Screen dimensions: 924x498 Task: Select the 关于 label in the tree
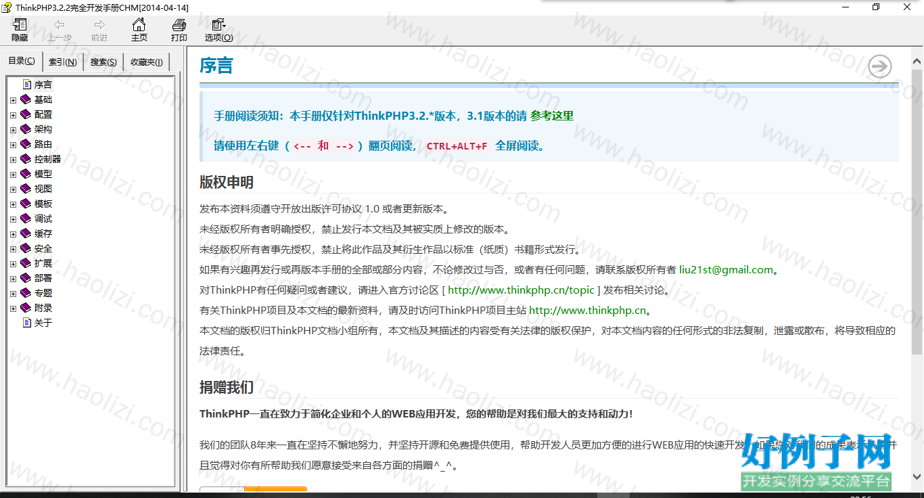click(x=43, y=323)
